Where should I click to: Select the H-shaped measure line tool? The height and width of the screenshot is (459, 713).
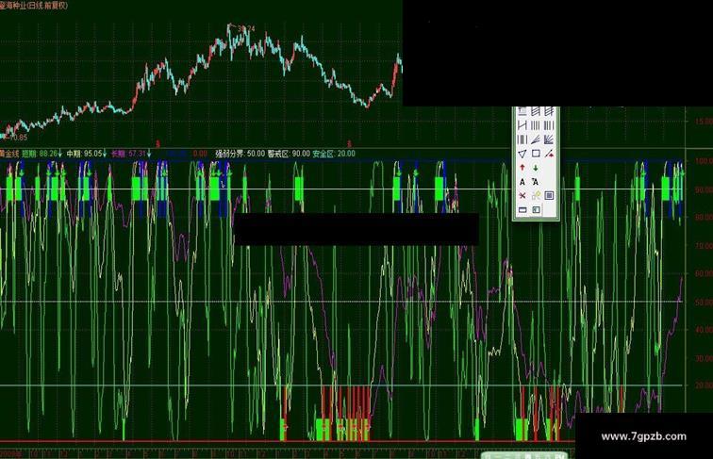(522, 125)
